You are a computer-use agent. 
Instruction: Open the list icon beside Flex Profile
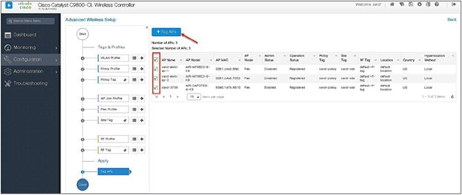134,110
